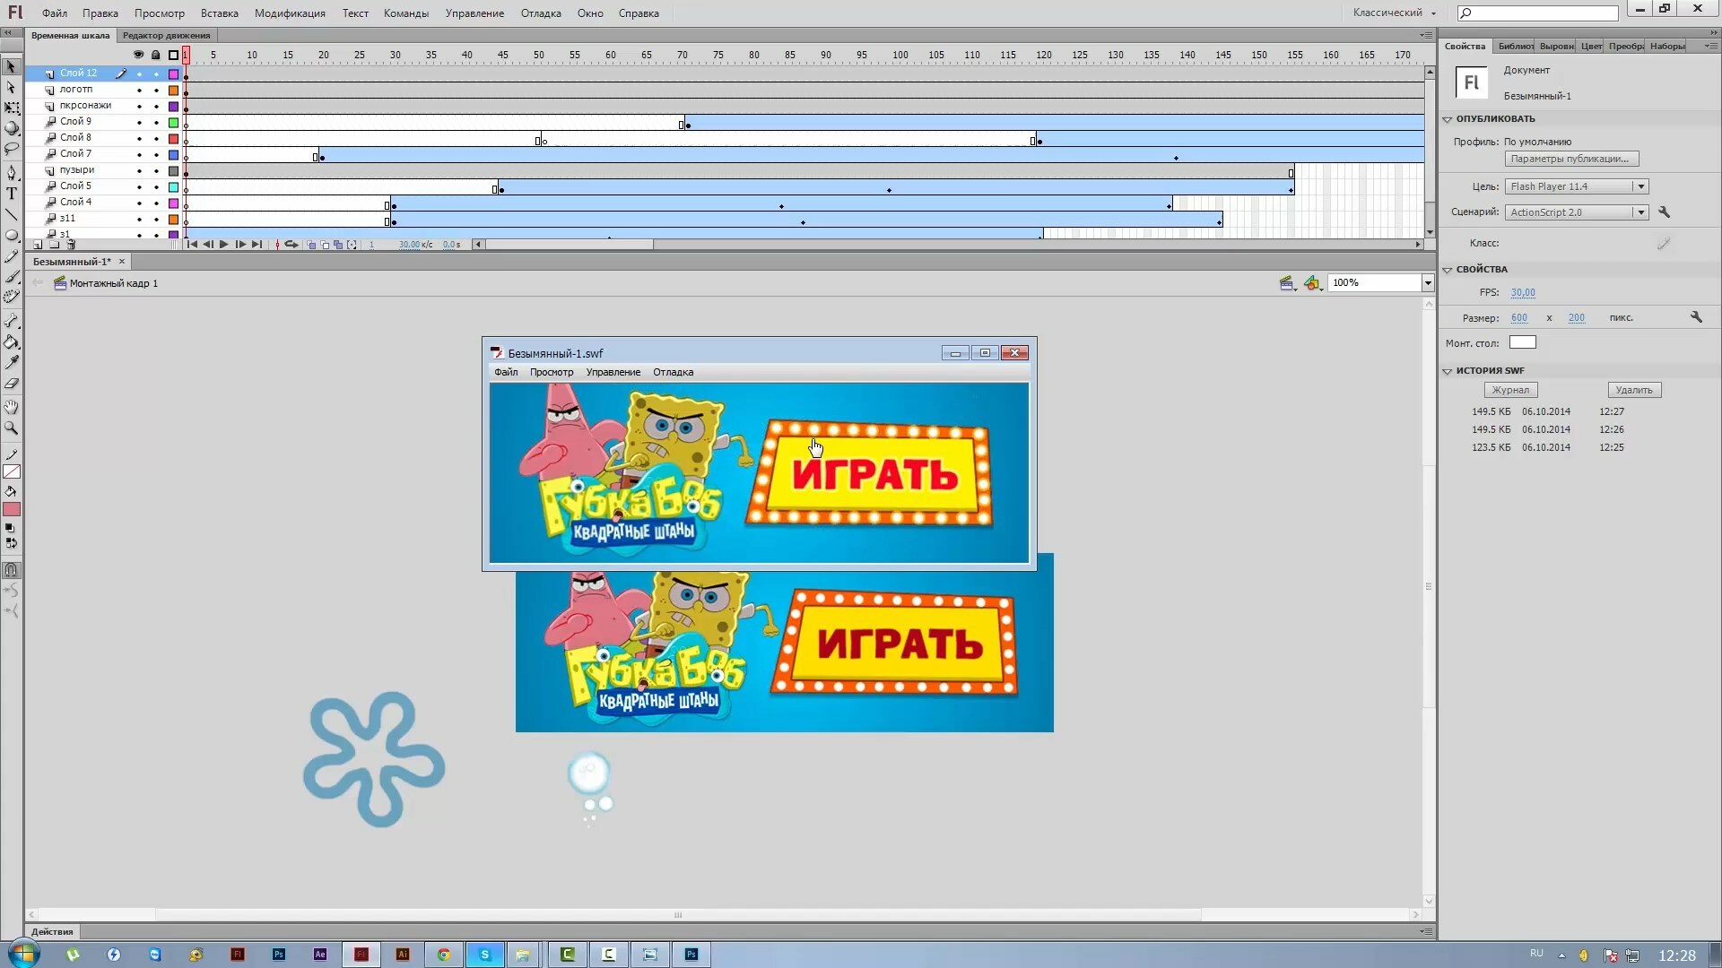This screenshot has height=968, width=1722.
Task: Hide the Слой 4 layer
Action: 139,203
